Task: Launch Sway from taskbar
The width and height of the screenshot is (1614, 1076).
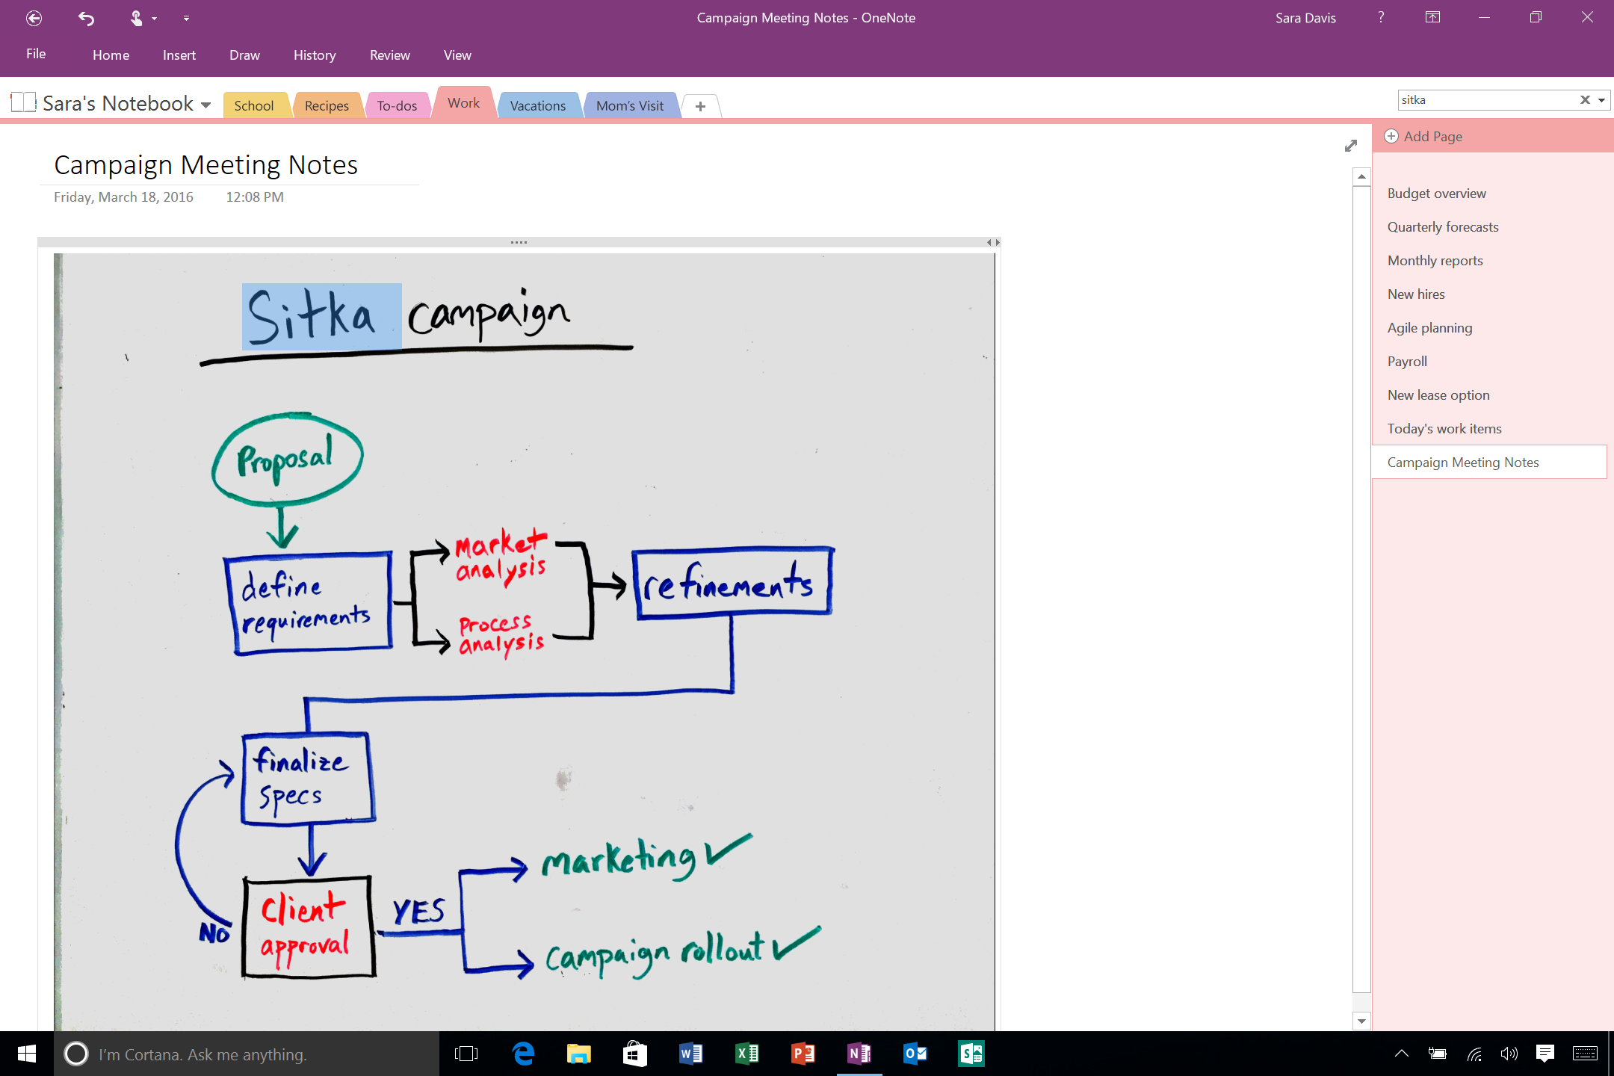Action: (x=971, y=1054)
